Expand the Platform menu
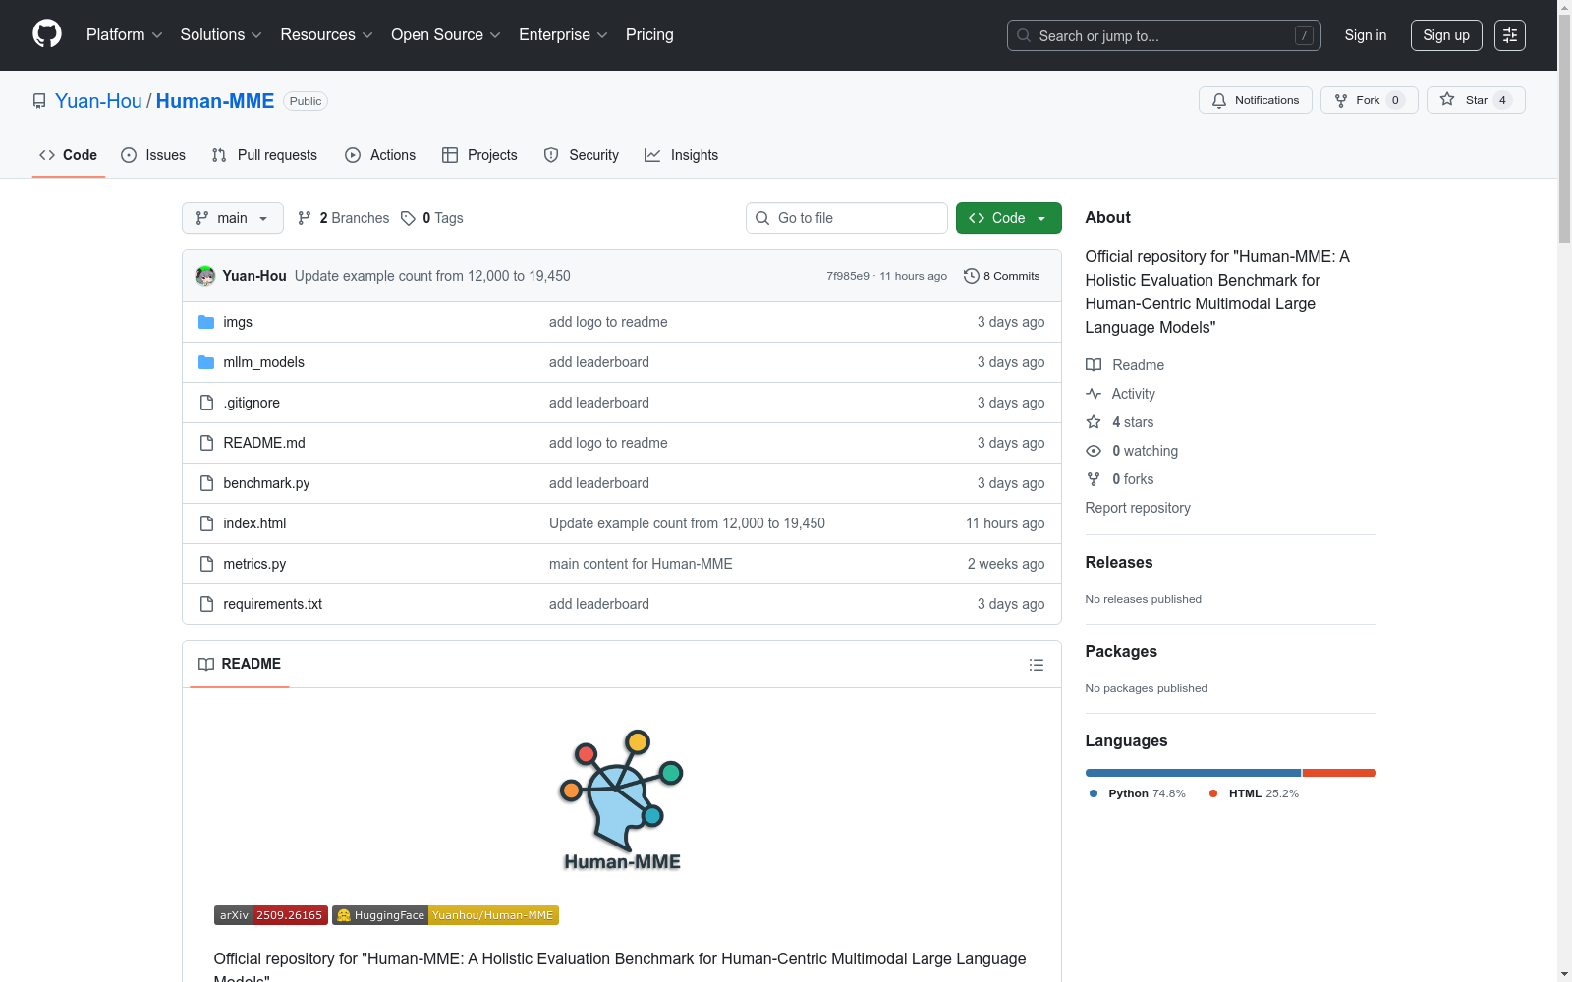Image resolution: width=1572 pixels, height=982 pixels. (x=124, y=34)
